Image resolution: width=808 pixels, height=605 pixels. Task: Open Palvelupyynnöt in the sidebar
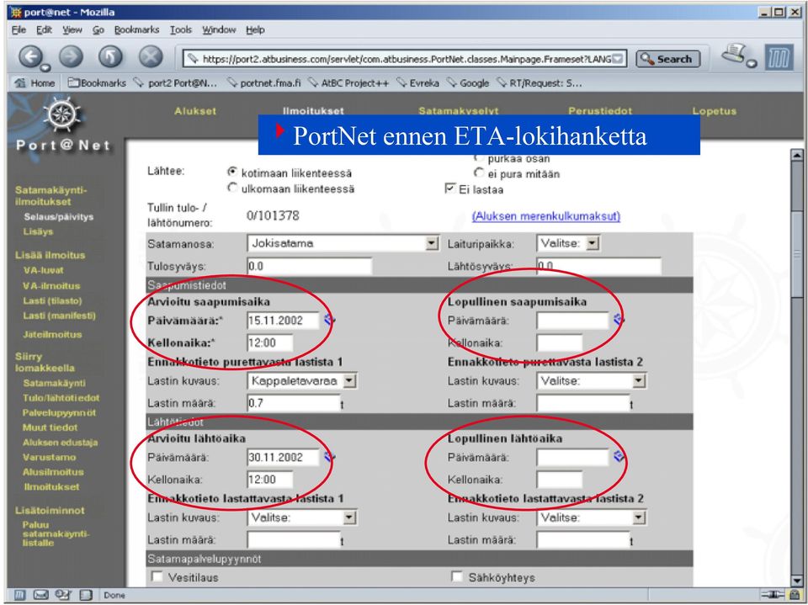(59, 413)
